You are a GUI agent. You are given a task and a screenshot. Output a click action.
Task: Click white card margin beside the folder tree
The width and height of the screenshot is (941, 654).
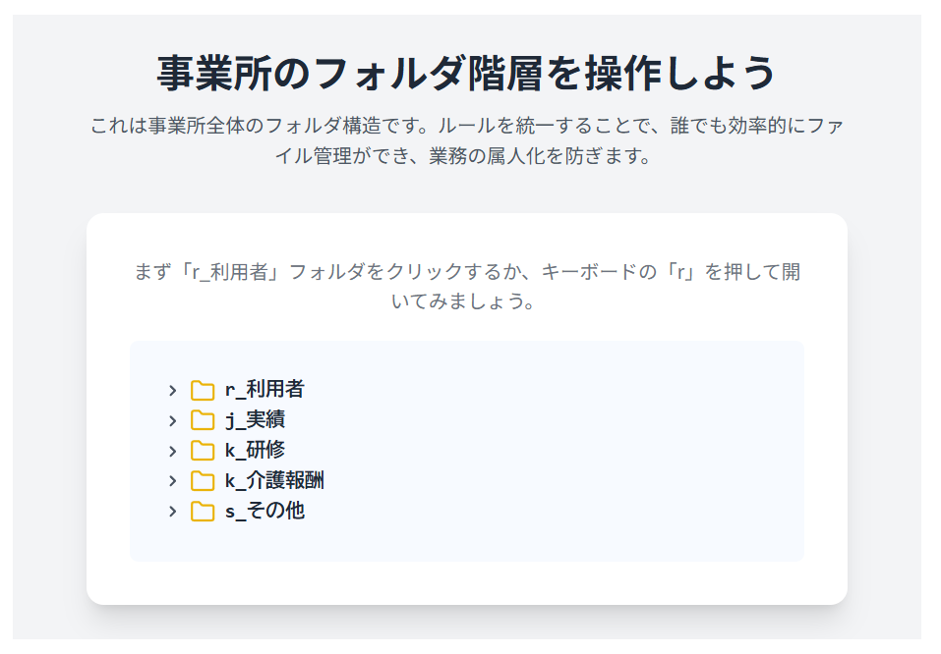pos(108,452)
